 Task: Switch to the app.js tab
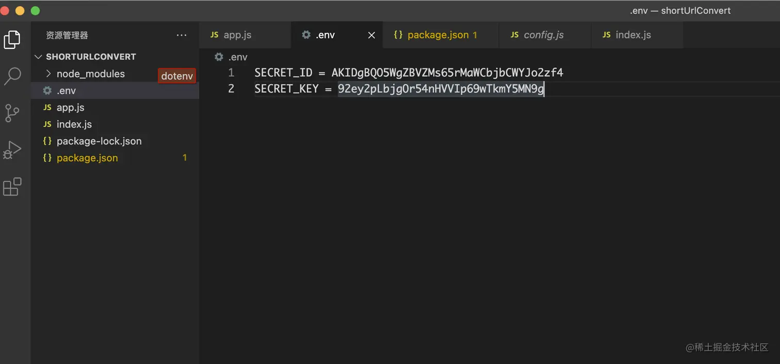[237, 35]
